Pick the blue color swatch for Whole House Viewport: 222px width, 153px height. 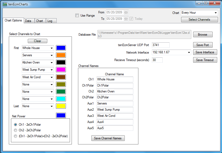pyautogui.click(x=61, y=48)
